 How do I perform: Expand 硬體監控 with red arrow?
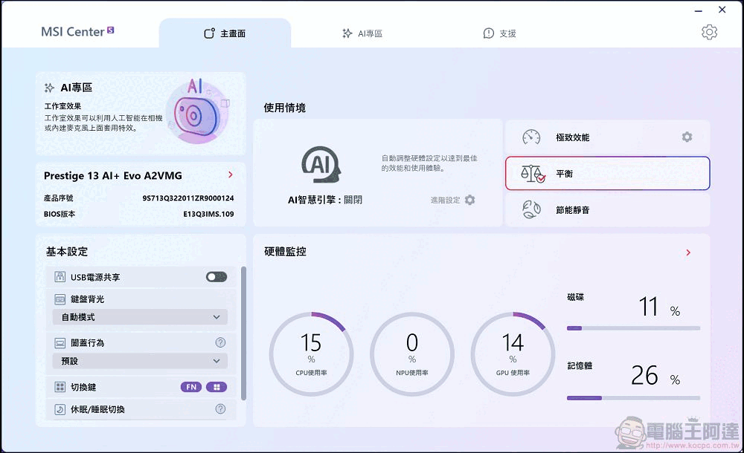tap(688, 252)
